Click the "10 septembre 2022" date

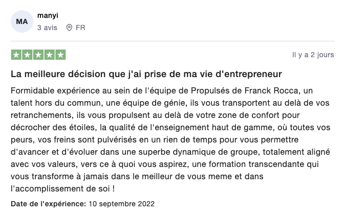click(x=121, y=204)
